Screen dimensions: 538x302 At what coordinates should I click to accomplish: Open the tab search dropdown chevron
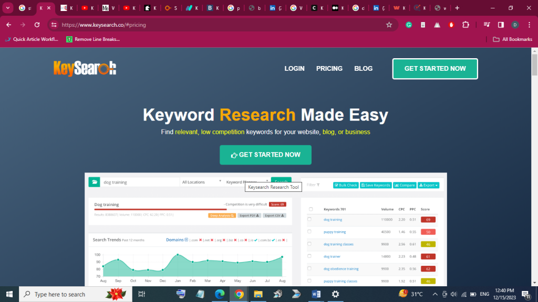tap(7, 8)
